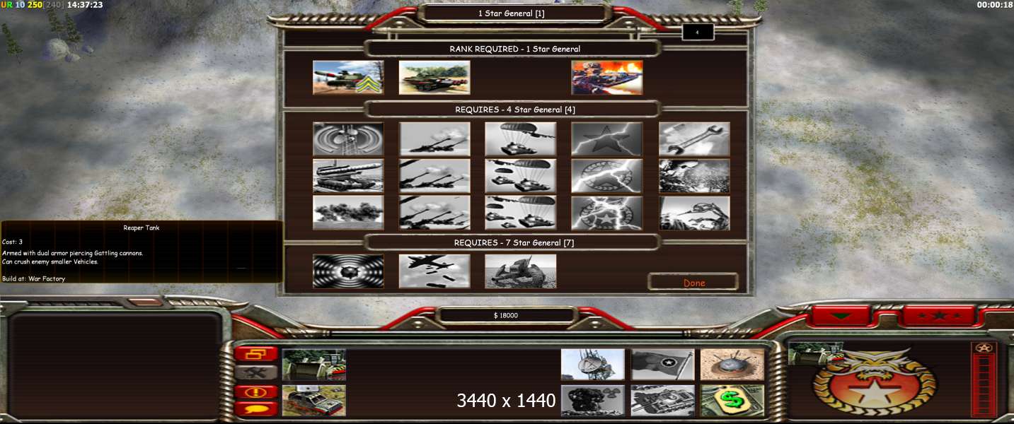The height and width of the screenshot is (424, 1014).
Task: Click the greyscale tank upgrade icon
Action: (663, 401)
